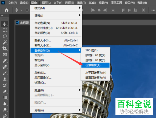Image resolution: width=156 pixels, height=118 pixels.
Task: Choose 顺时针 90 度(9) rotation
Action: 95,55
